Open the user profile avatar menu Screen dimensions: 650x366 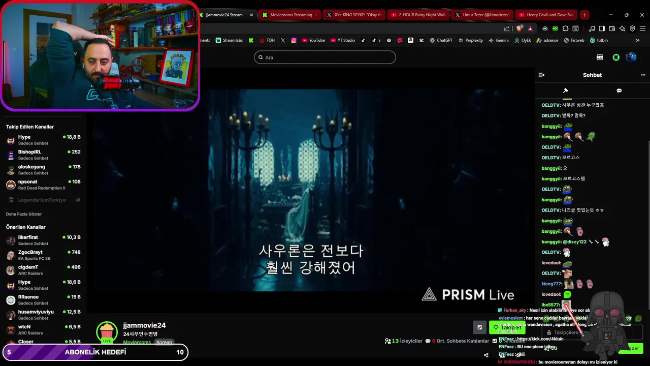[x=631, y=57]
